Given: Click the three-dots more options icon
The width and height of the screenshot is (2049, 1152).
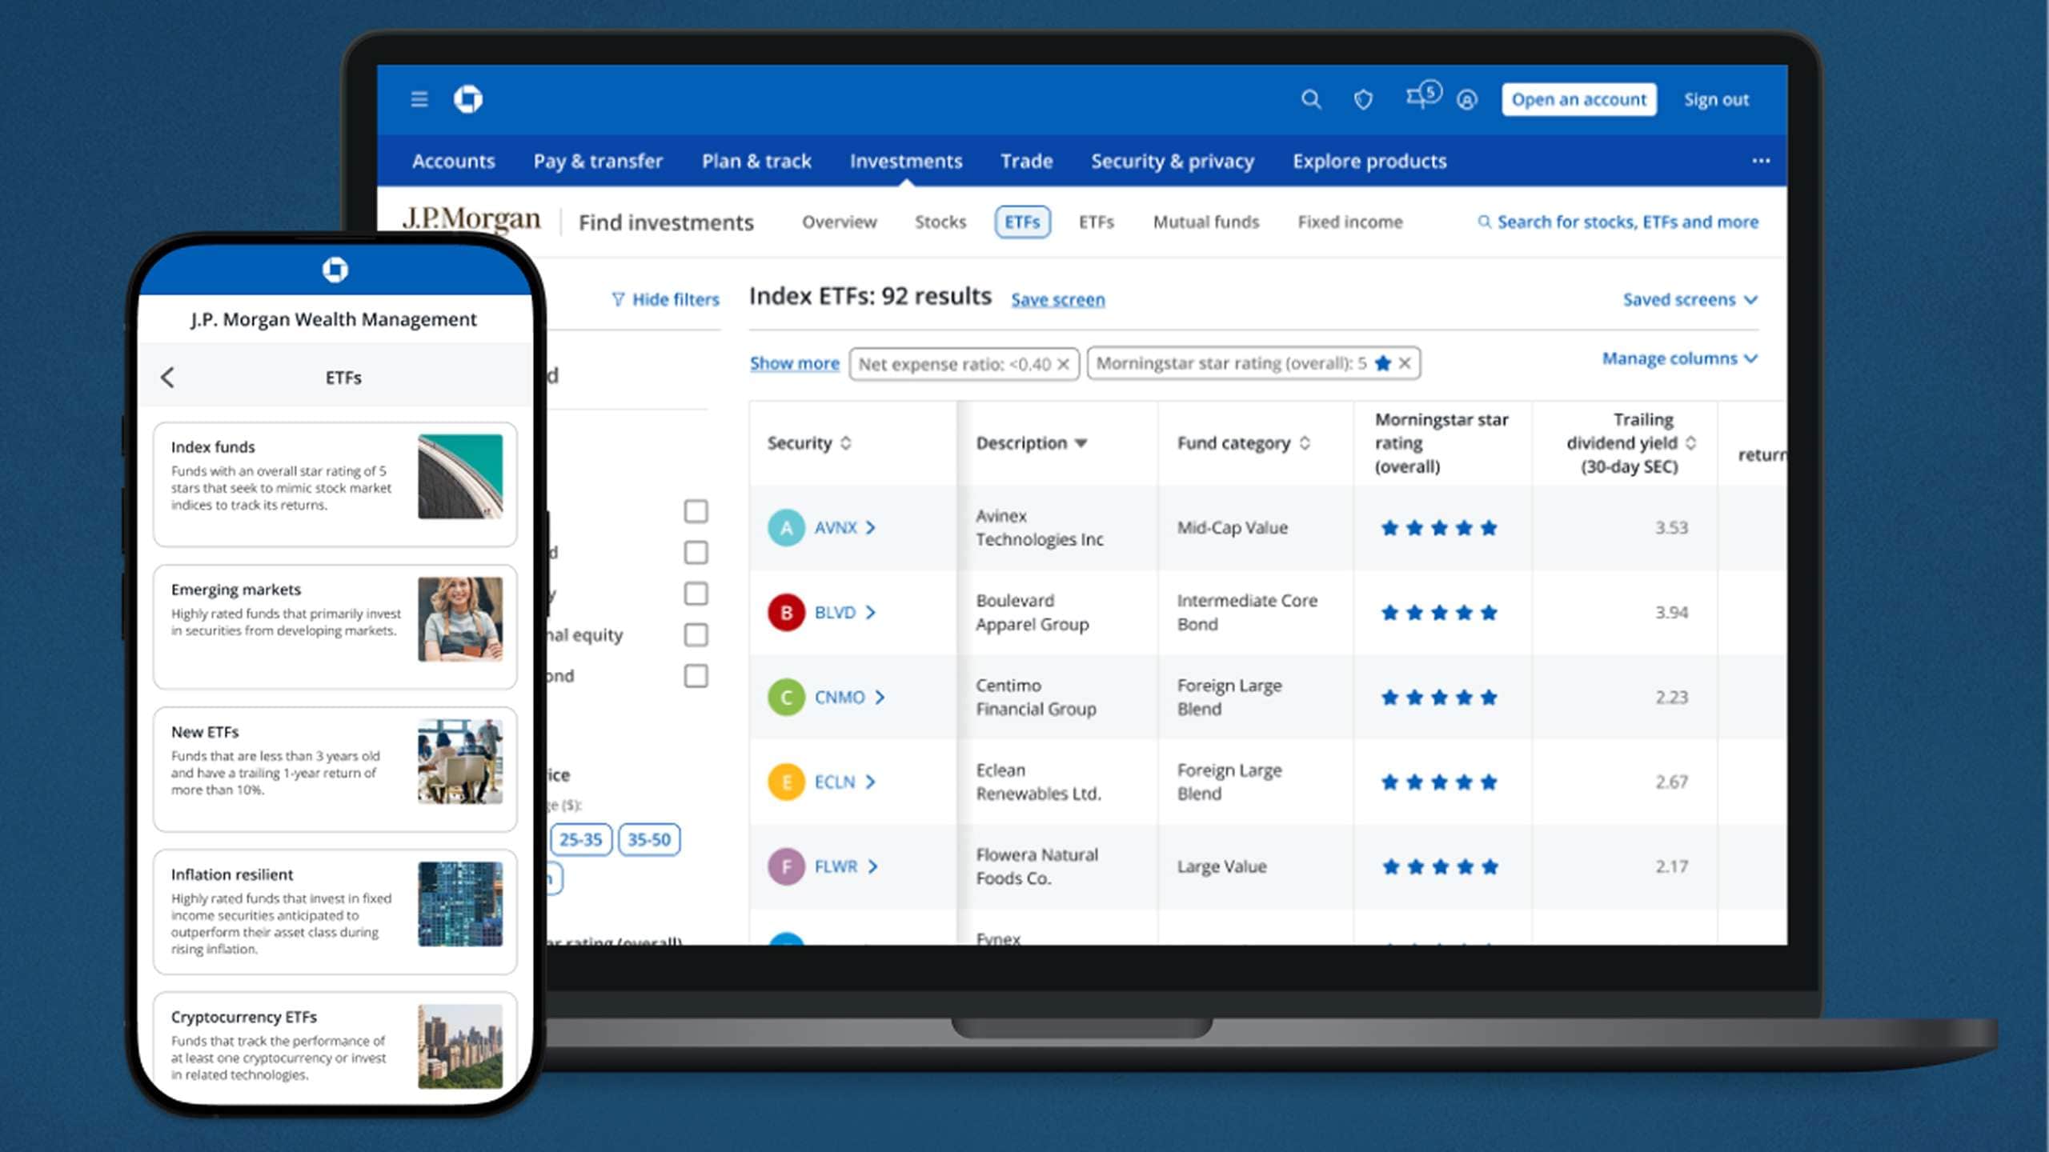Looking at the screenshot, I should point(1760,161).
